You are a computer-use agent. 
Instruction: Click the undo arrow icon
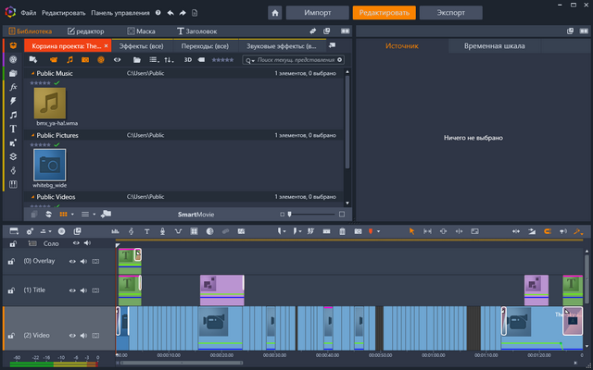coord(170,14)
